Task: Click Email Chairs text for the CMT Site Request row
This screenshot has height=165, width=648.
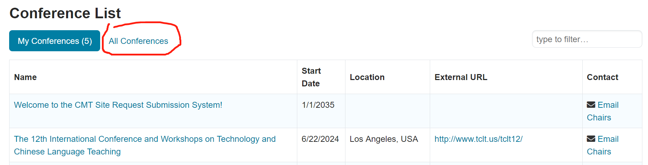Action: tap(603, 111)
